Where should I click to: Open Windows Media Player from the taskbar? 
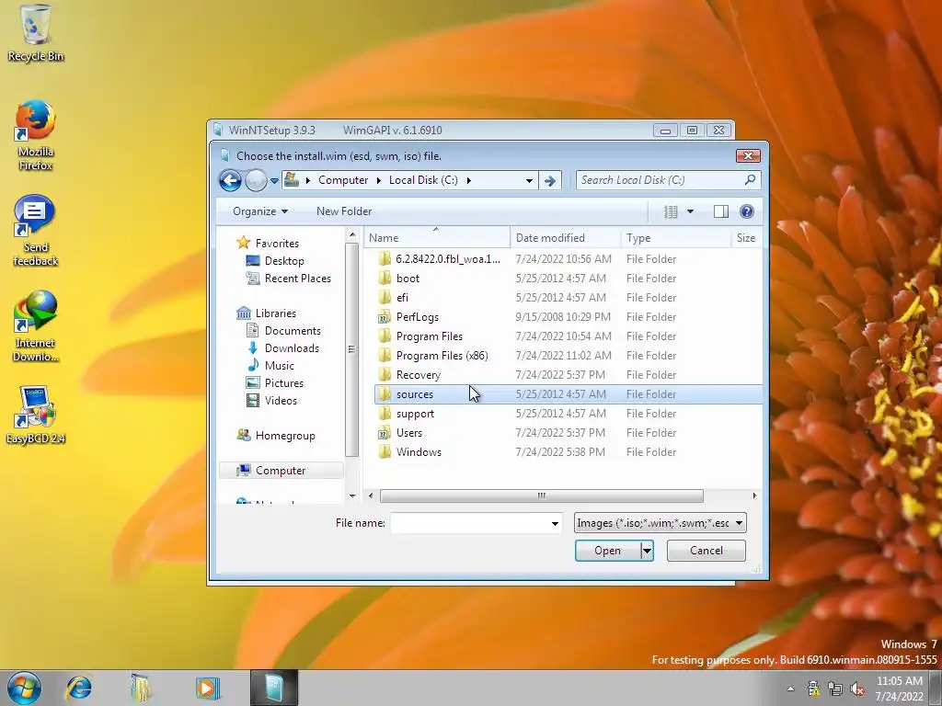[x=207, y=688]
